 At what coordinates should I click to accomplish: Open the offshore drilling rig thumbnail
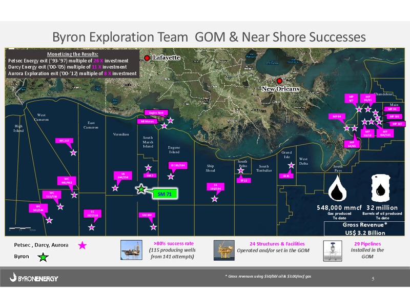point(132,250)
